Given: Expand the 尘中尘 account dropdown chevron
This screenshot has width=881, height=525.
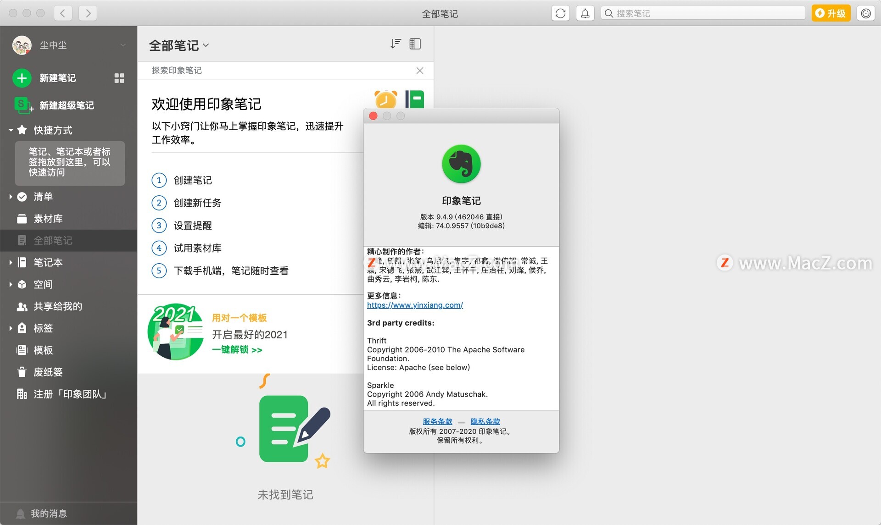Looking at the screenshot, I should [x=123, y=45].
